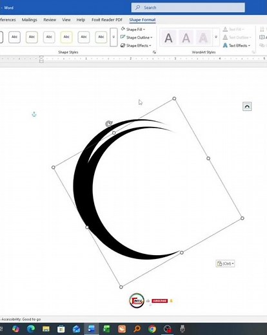Click the Text Fill icon
The image size is (267, 335).
225,29
